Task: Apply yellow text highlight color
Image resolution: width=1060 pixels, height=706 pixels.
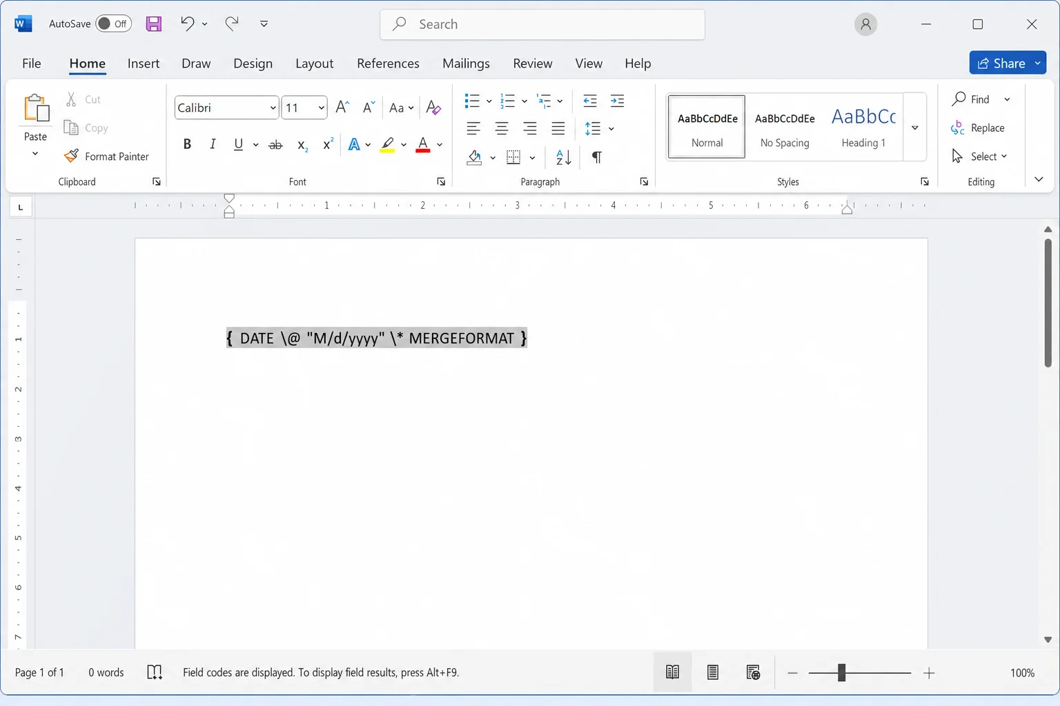Action: click(388, 145)
